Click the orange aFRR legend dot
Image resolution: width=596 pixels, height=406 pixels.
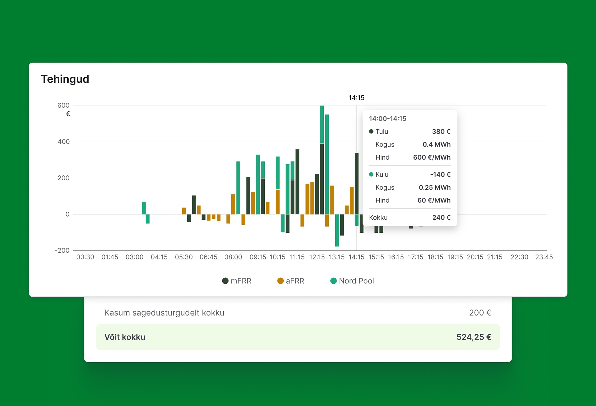pyautogui.click(x=280, y=281)
